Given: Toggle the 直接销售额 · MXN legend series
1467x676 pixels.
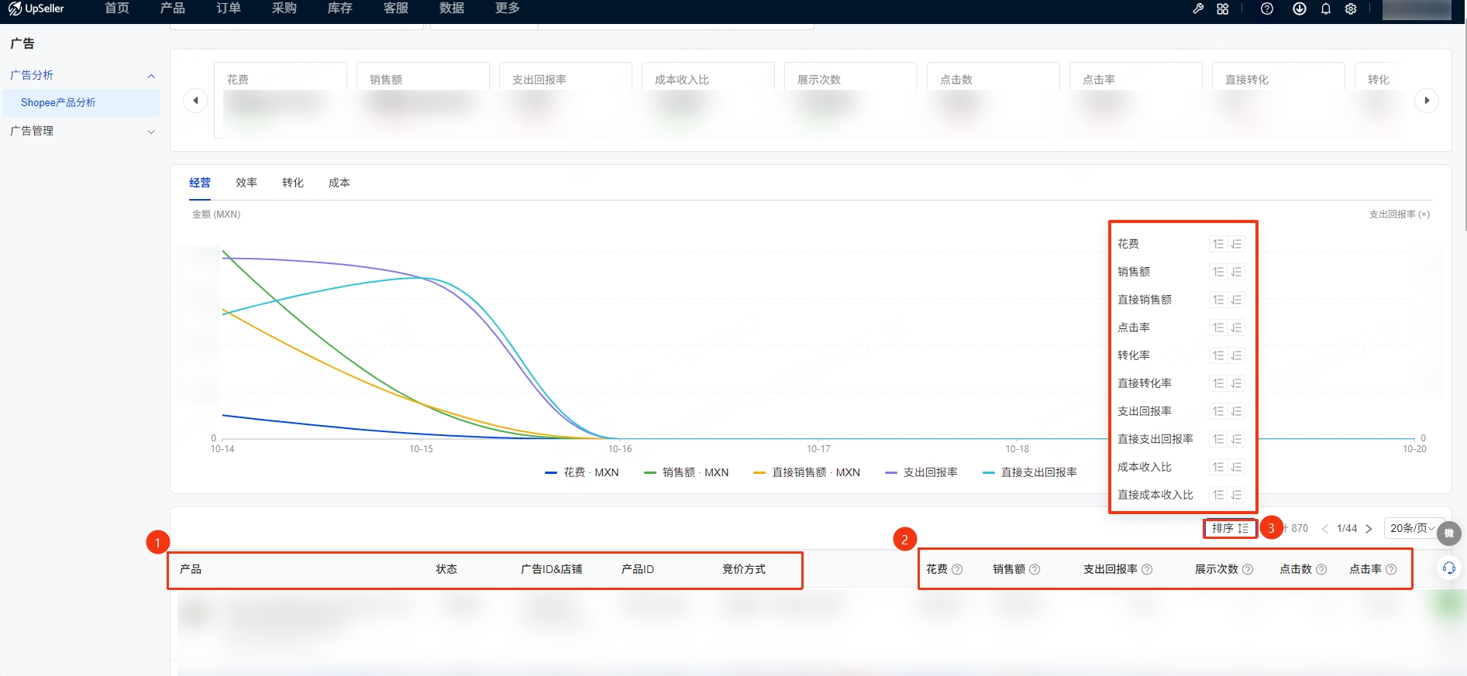Looking at the screenshot, I should pos(807,472).
